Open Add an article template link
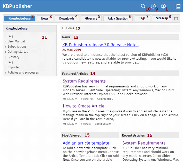The width and height of the screenshot is (183, 162). tap(86, 143)
